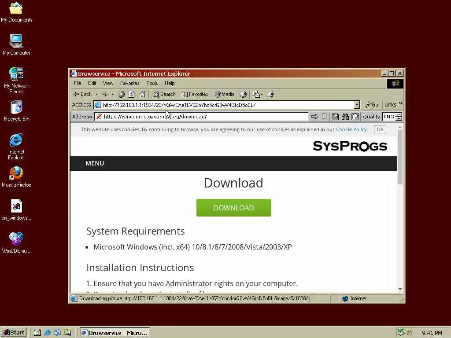Open the Media toolbar button
The width and height of the screenshot is (451, 338).
[224, 94]
